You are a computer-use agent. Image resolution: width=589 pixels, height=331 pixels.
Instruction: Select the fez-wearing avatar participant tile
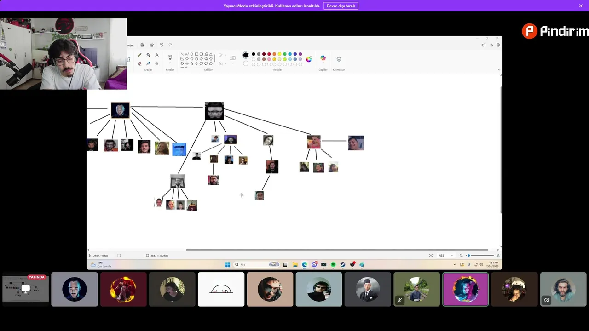point(368,289)
